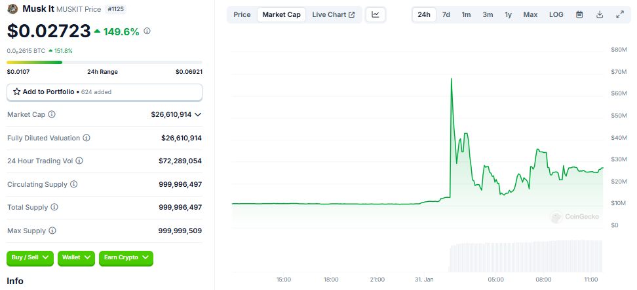Screen dimensions: 637x290
Task: Select the 7d time range
Action: (446, 14)
